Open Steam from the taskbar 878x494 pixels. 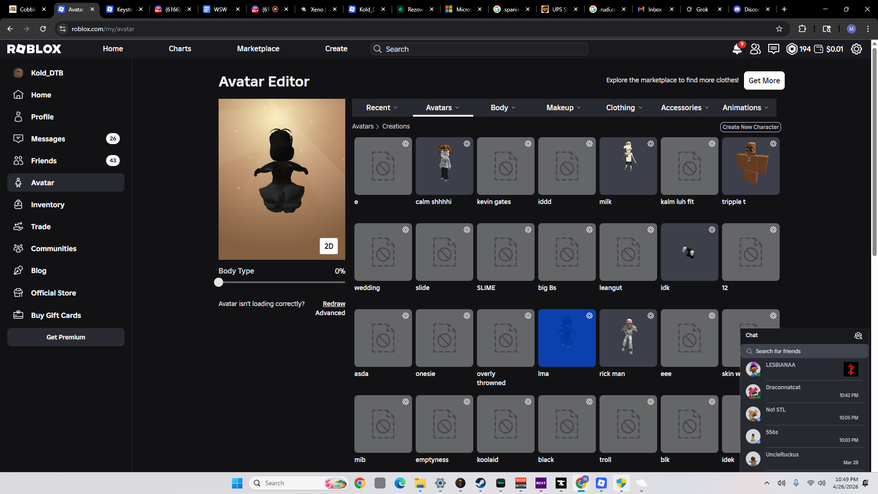tap(480, 483)
